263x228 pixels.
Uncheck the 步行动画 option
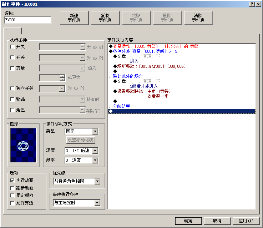[x=12, y=181]
